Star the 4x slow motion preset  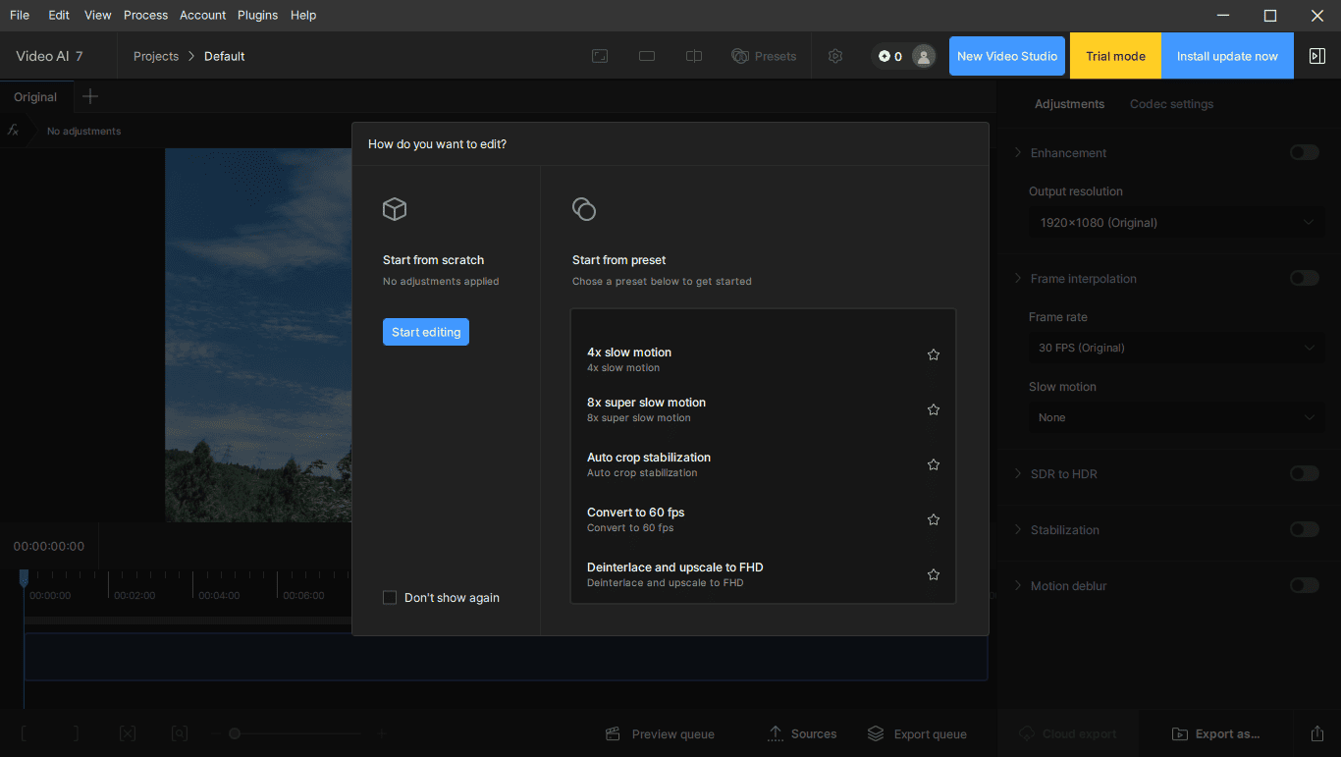coord(934,354)
